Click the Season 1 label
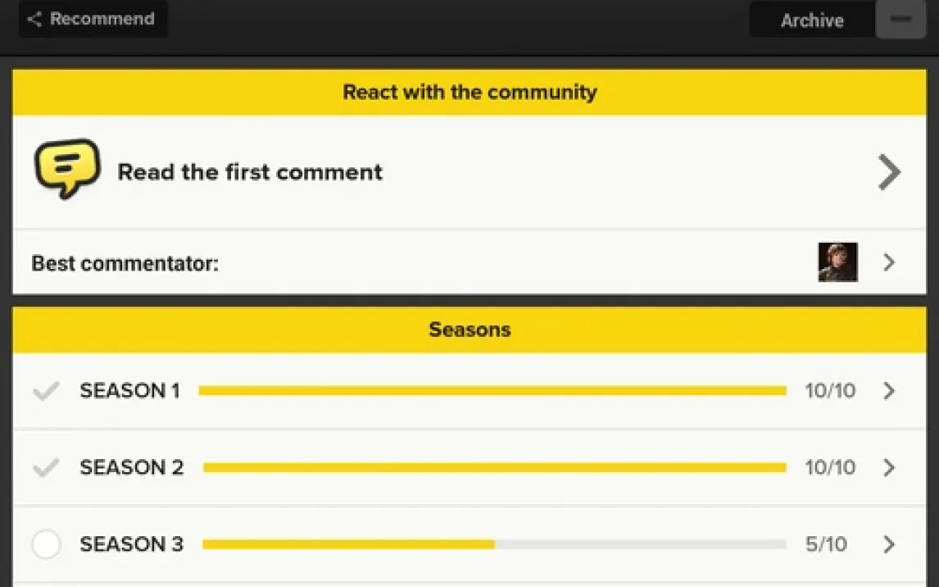Viewport: 939px width, 587px height. pos(129,391)
